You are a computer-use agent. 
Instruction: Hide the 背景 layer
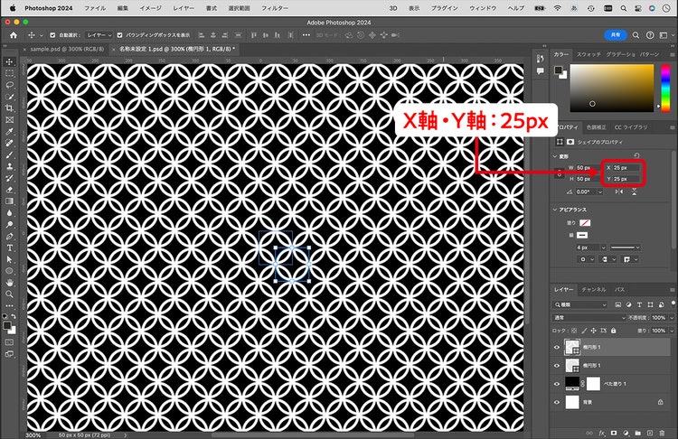pos(557,402)
